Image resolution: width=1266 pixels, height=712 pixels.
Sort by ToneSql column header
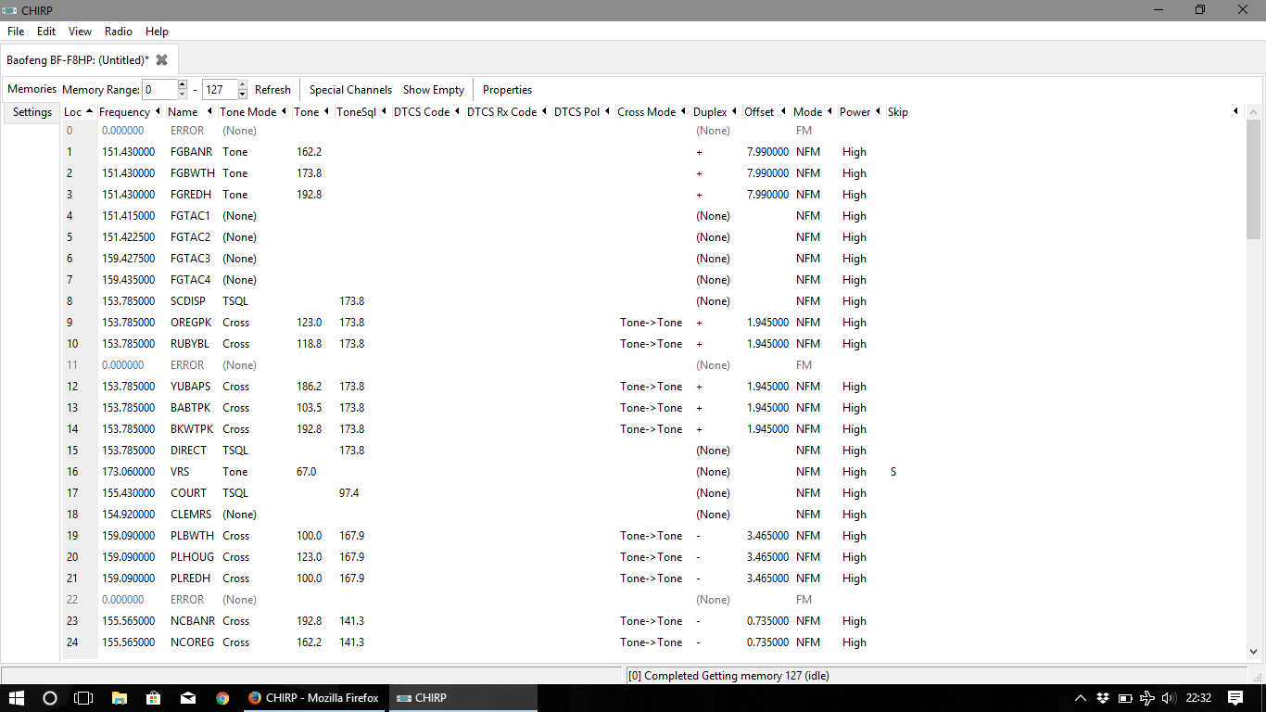point(361,112)
